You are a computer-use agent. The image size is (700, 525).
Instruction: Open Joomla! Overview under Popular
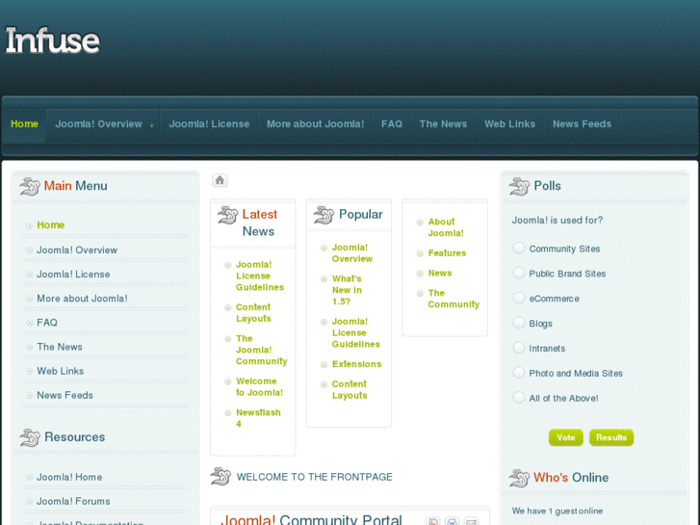pos(352,253)
